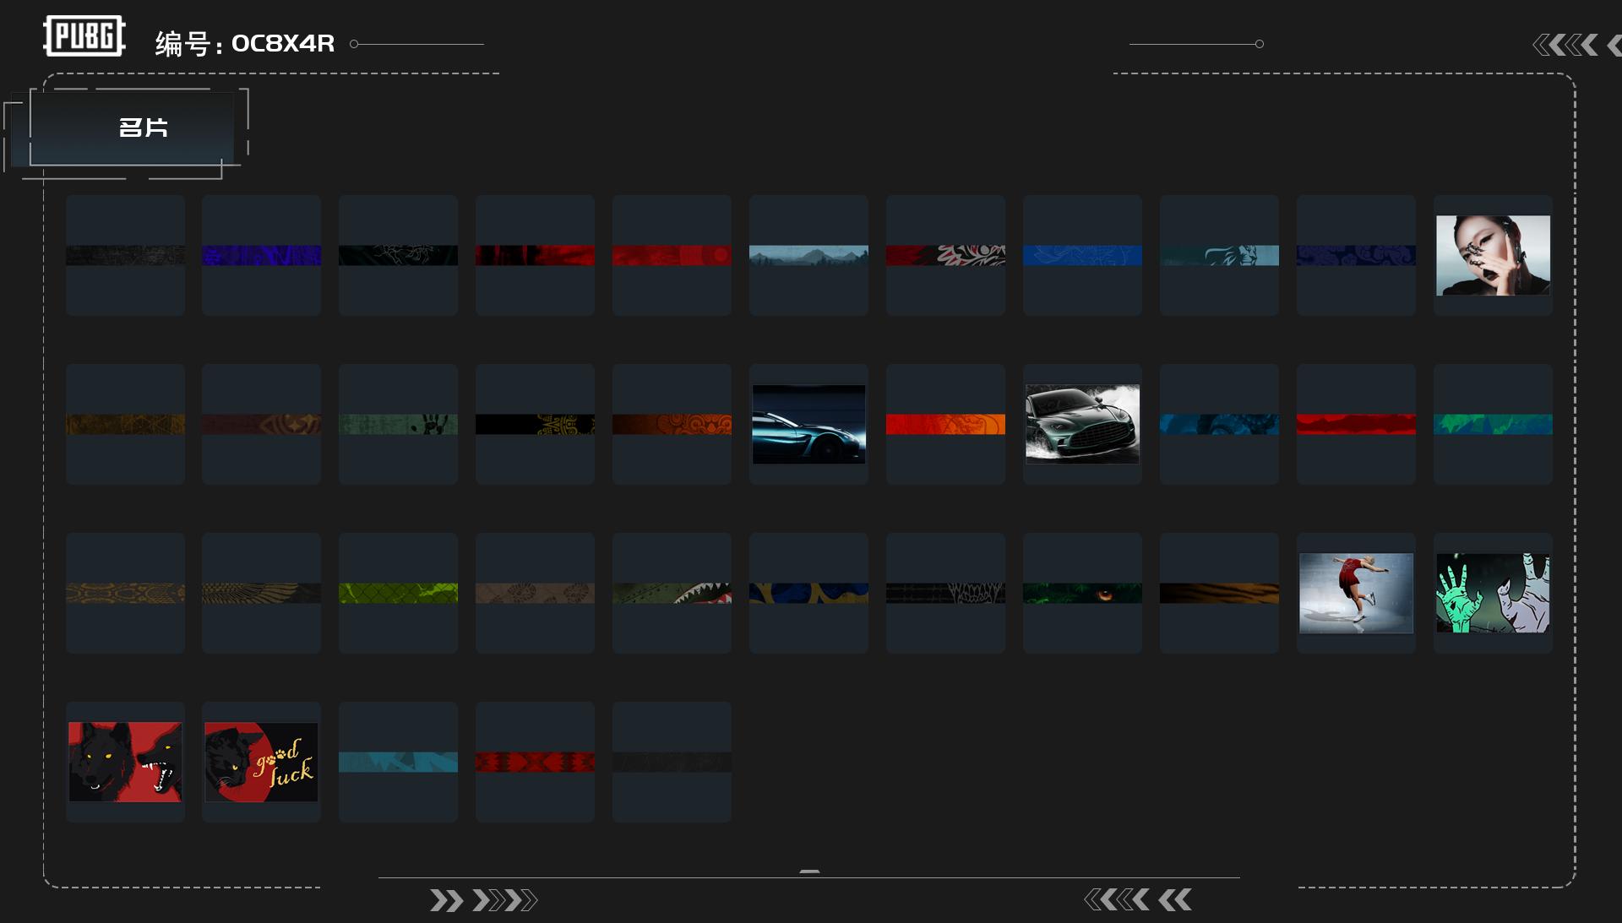The image size is (1622, 923).
Task: Select the red card with circular patterns
Action: 672,255
